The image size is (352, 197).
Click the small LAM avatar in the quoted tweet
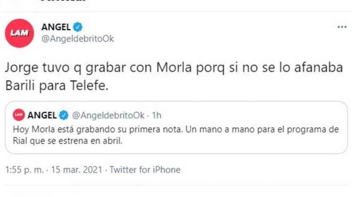[18, 115]
